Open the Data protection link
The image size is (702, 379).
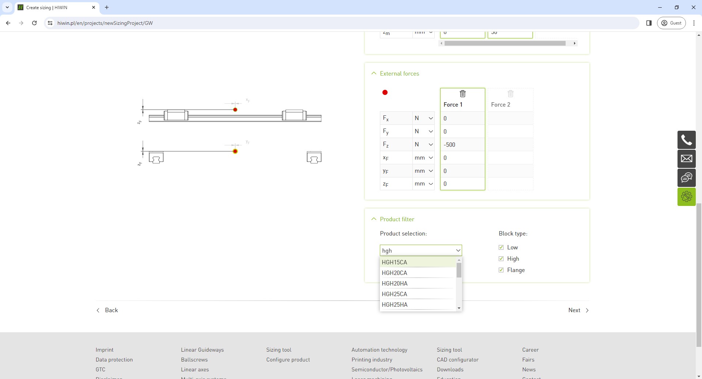pyautogui.click(x=114, y=360)
